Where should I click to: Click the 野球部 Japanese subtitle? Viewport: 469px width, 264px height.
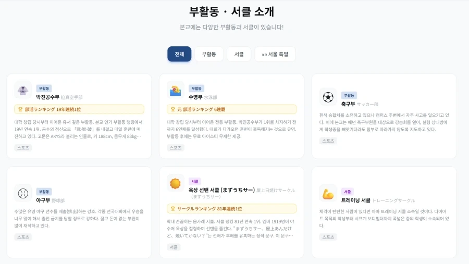click(58, 200)
